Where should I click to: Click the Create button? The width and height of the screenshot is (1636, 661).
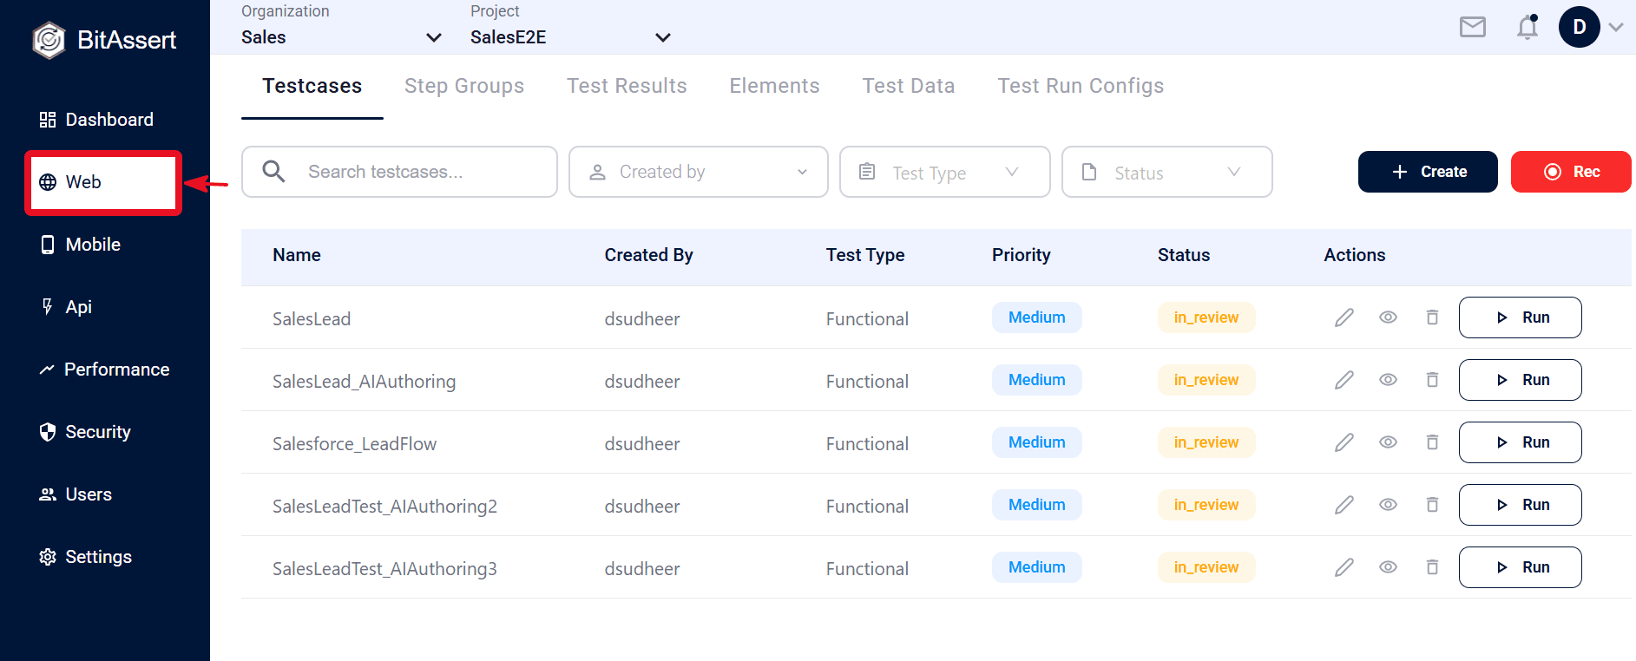coord(1428,172)
